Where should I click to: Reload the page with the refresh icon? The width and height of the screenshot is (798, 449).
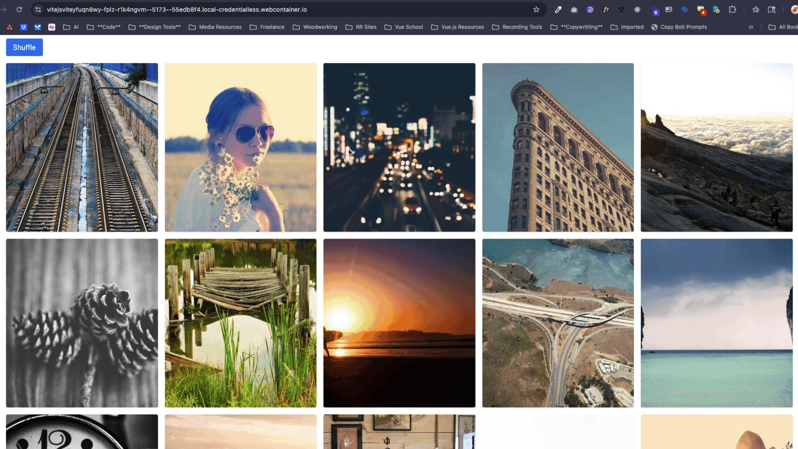[19, 10]
